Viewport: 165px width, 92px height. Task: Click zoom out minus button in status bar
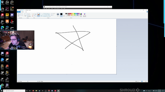point(138,81)
